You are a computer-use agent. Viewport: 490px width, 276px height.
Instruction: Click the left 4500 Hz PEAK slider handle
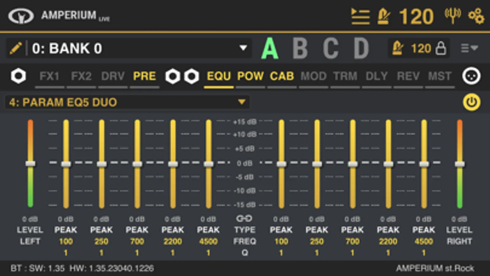click(x=209, y=164)
